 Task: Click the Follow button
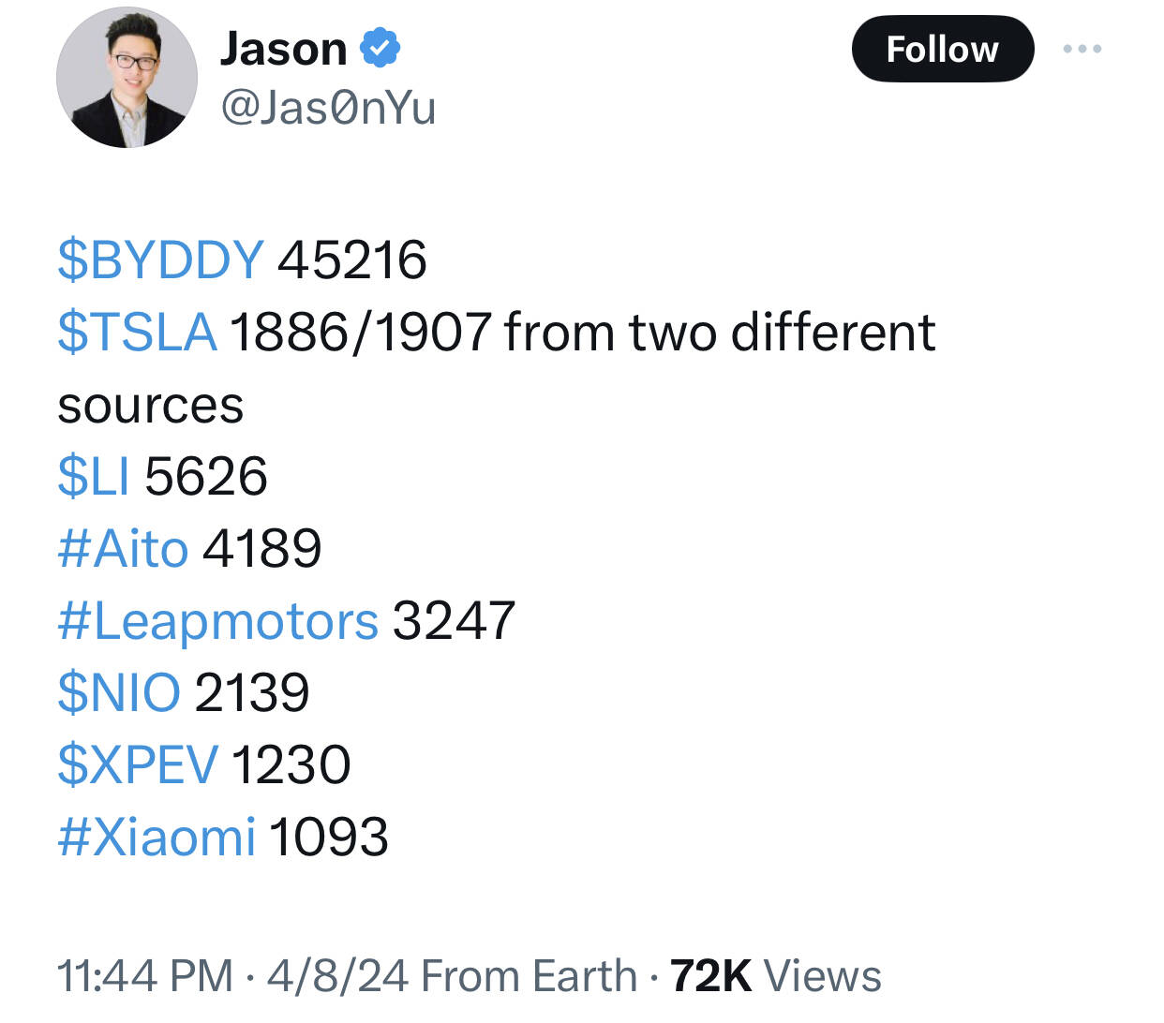point(942,49)
